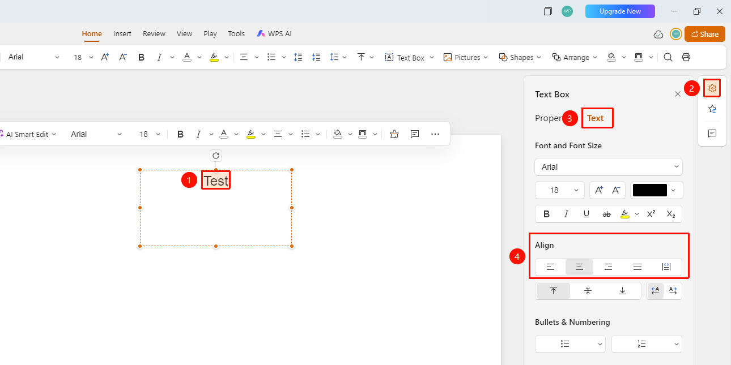This screenshot has height=365, width=731.
Task: Open the WPS AI tab
Action: tap(274, 34)
